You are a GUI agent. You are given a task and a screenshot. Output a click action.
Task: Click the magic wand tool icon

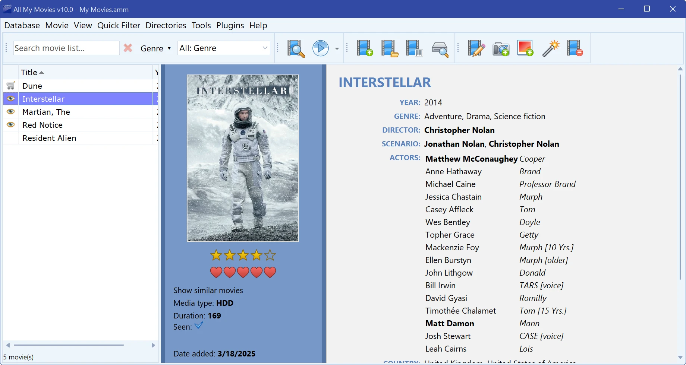(551, 48)
